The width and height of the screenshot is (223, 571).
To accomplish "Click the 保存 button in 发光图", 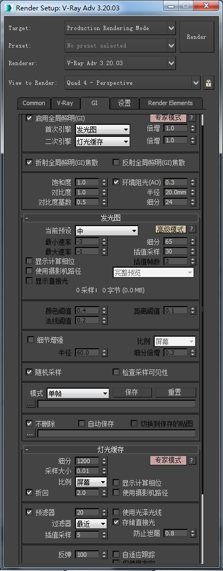I will point(132,392).
